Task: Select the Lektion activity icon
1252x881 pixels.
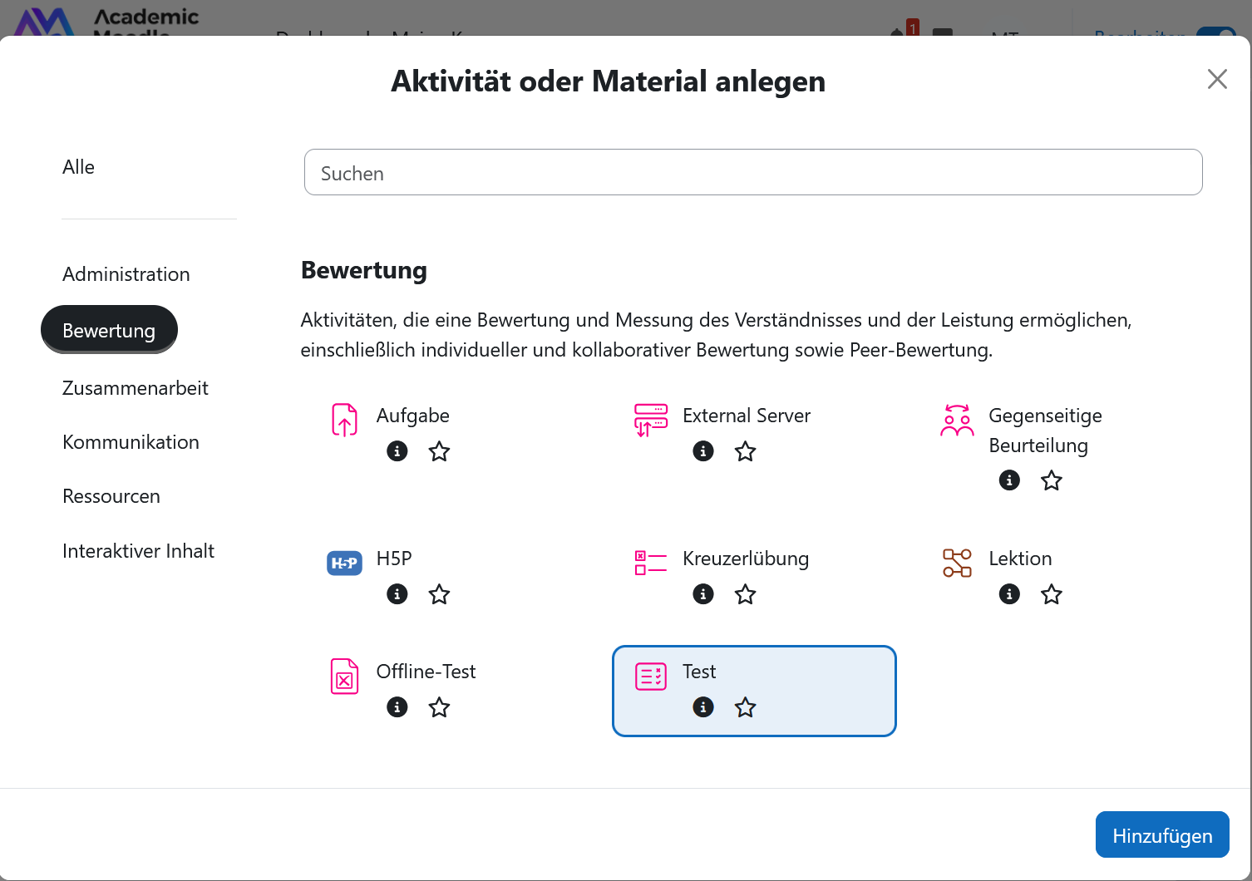Action: pyautogui.click(x=957, y=563)
